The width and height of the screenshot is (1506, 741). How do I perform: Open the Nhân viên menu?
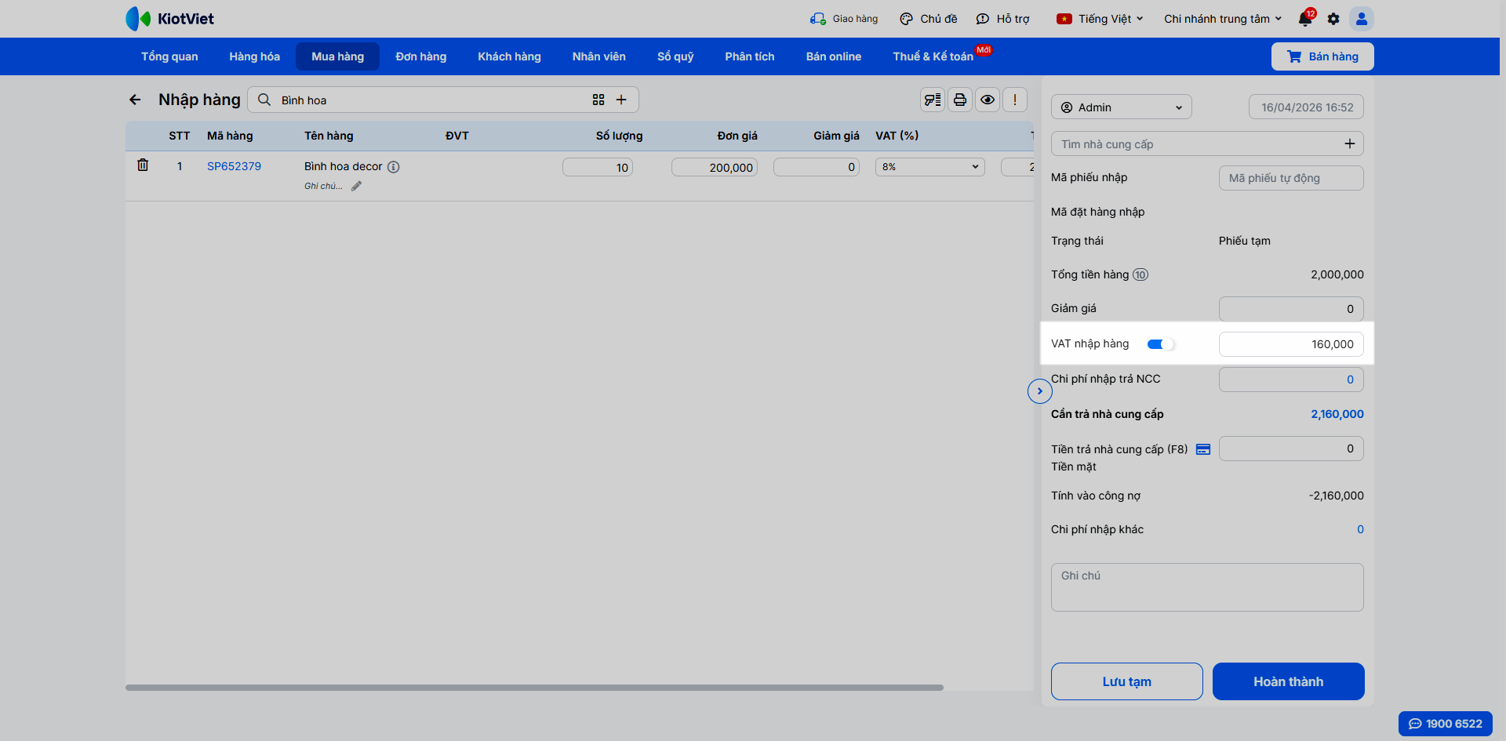pyautogui.click(x=599, y=56)
